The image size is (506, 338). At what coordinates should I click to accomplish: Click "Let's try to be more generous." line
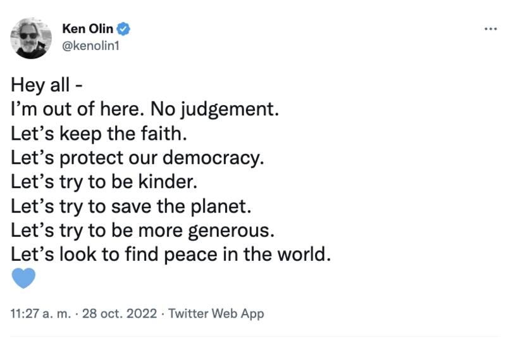point(142,230)
